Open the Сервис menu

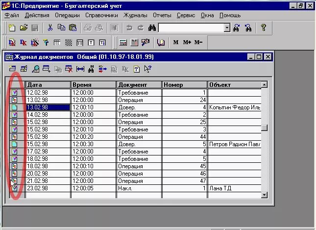pyautogui.click(x=186, y=15)
